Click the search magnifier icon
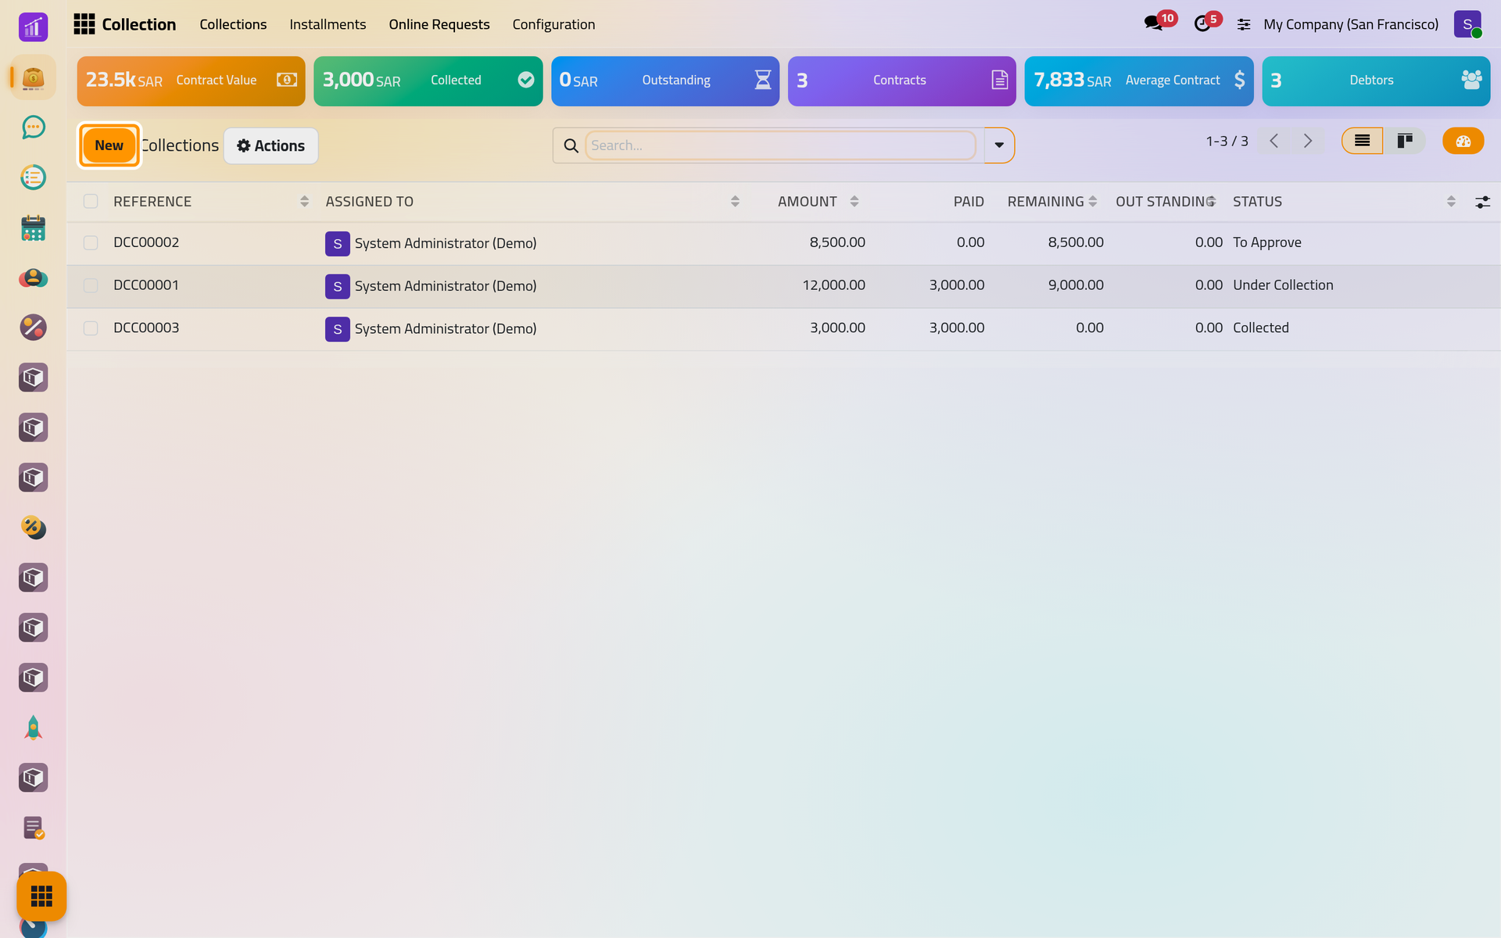The image size is (1501, 938). coord(571,145)
